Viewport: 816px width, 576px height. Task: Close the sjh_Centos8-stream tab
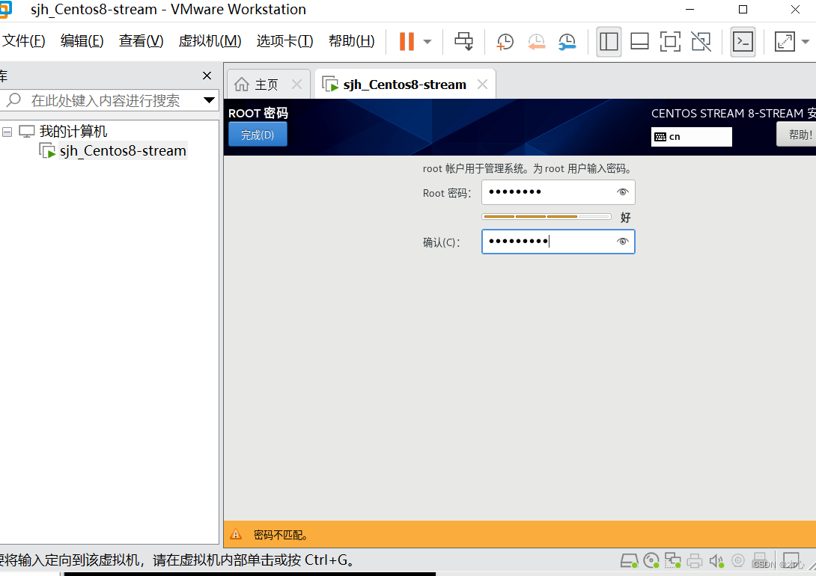tap(482, 85)
